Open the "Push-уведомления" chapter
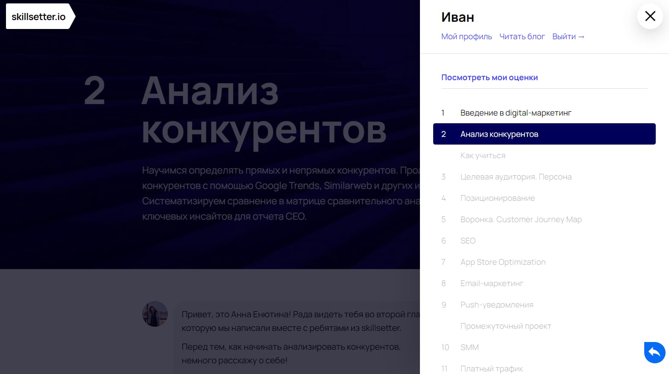The width and height of the screenshot is (669, 374). pos(496,304)
